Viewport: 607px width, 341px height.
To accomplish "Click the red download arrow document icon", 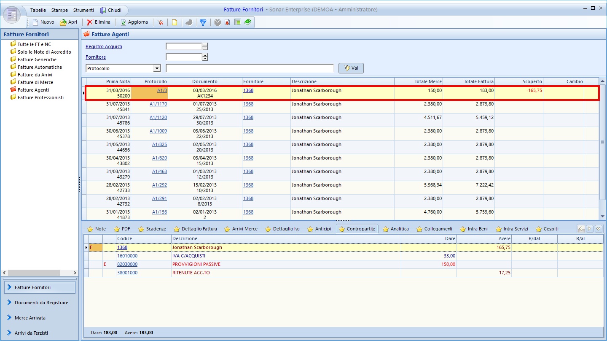I will click(x=227, y=22).
